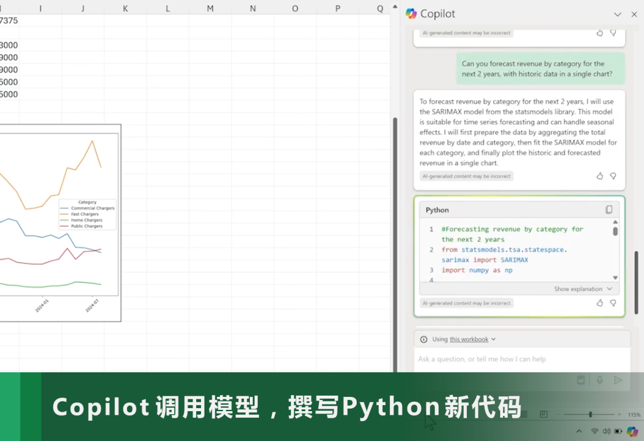Image resolution: width=644 pixels, height=441 pixels.
Task: Click the Copilot pane scrollbar thumb
Action: point(636,283)
